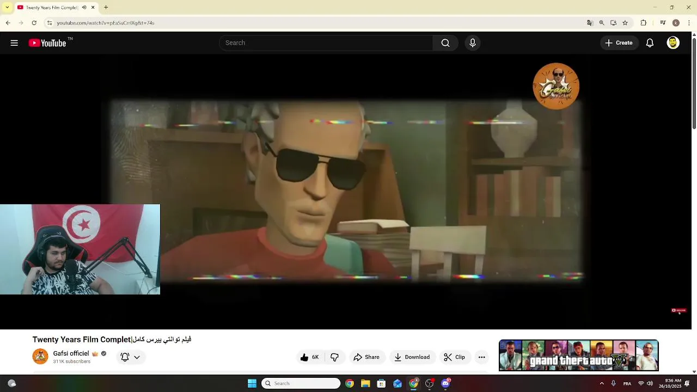The width and height of the screenshot is (697, 392).
Task: Click the browser back arrow
Action: click(x=8, y=23)
